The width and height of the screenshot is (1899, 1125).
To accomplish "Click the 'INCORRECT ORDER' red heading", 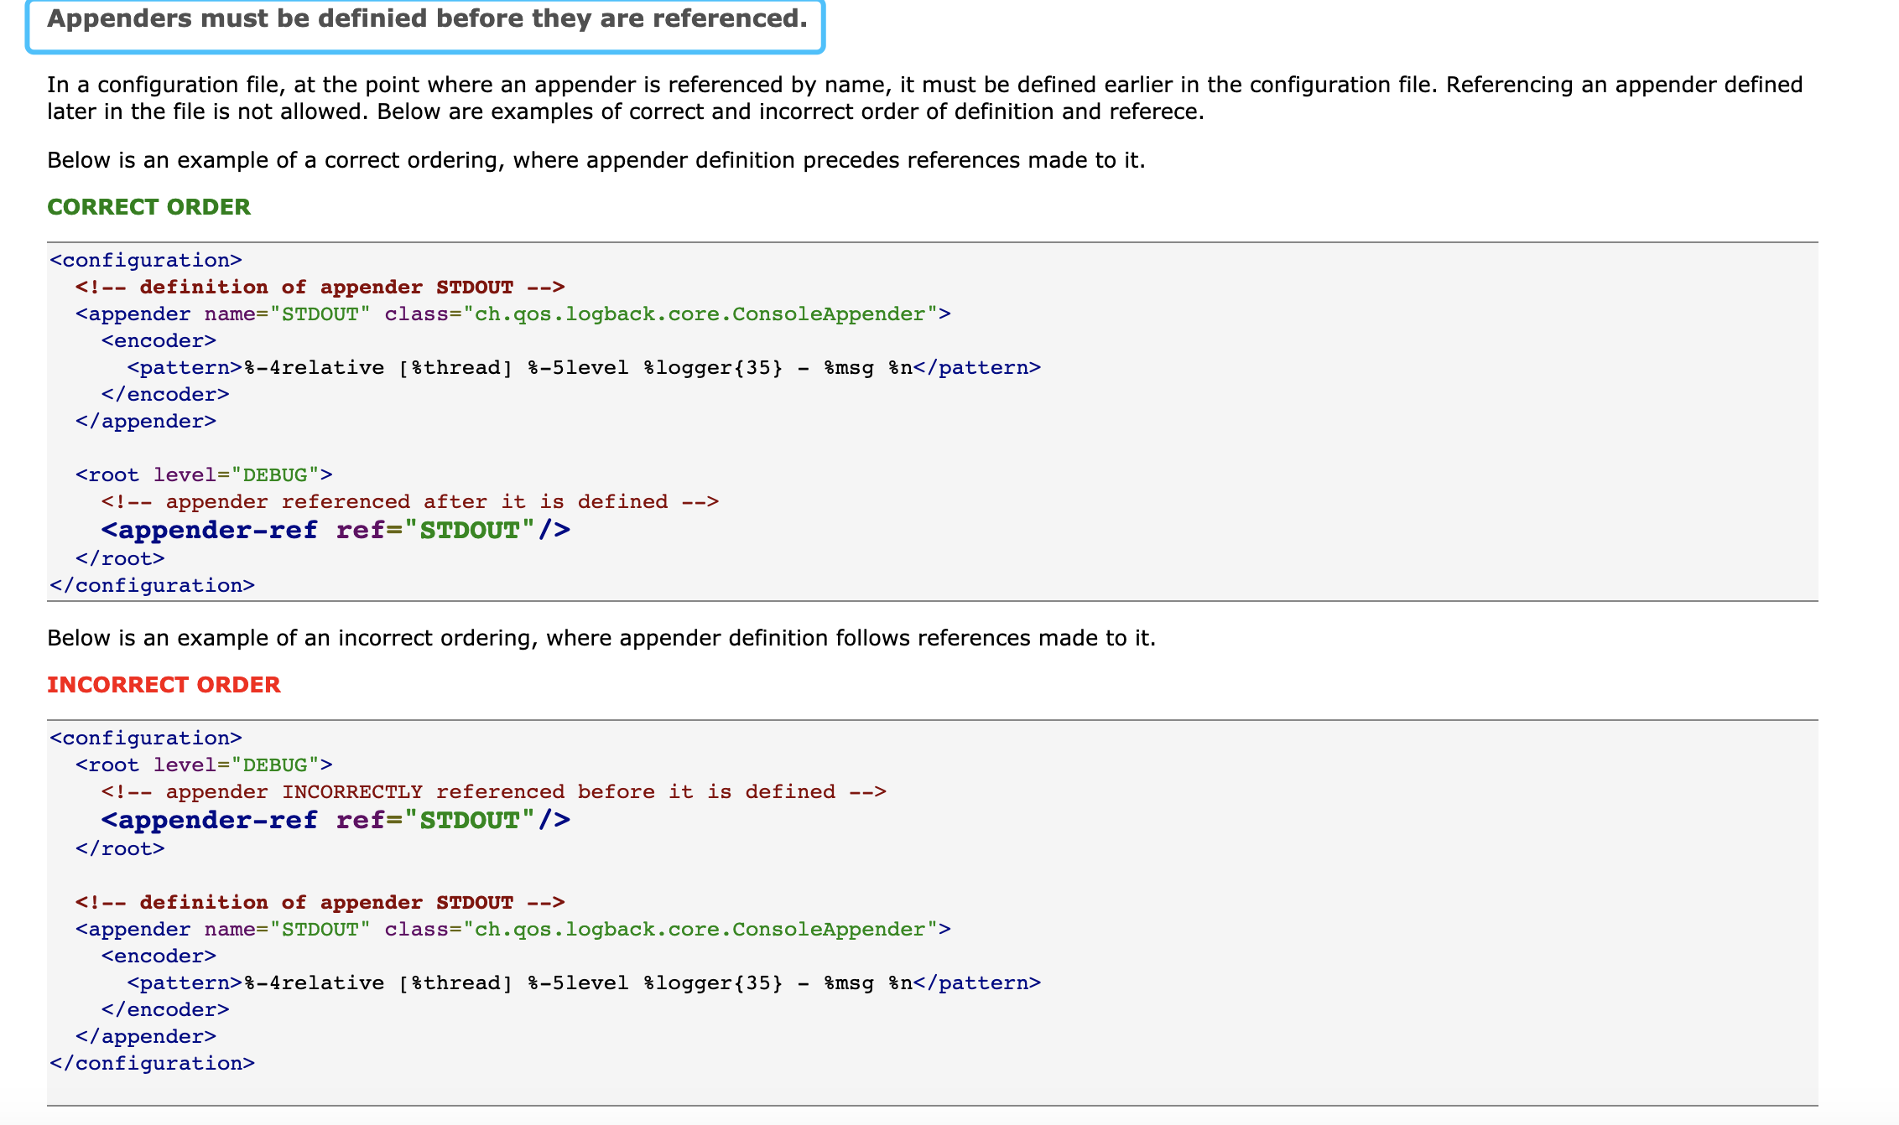I will [164, 685].
